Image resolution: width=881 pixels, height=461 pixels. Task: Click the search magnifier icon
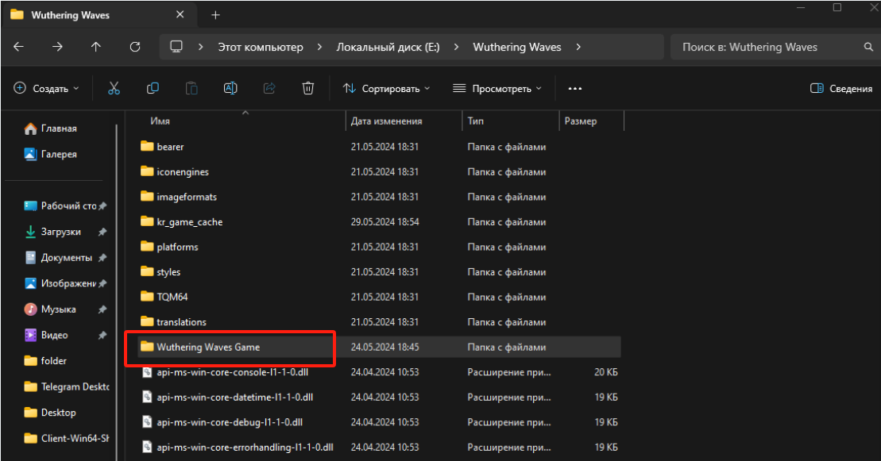pyautogui.click(x=868, y=47)
